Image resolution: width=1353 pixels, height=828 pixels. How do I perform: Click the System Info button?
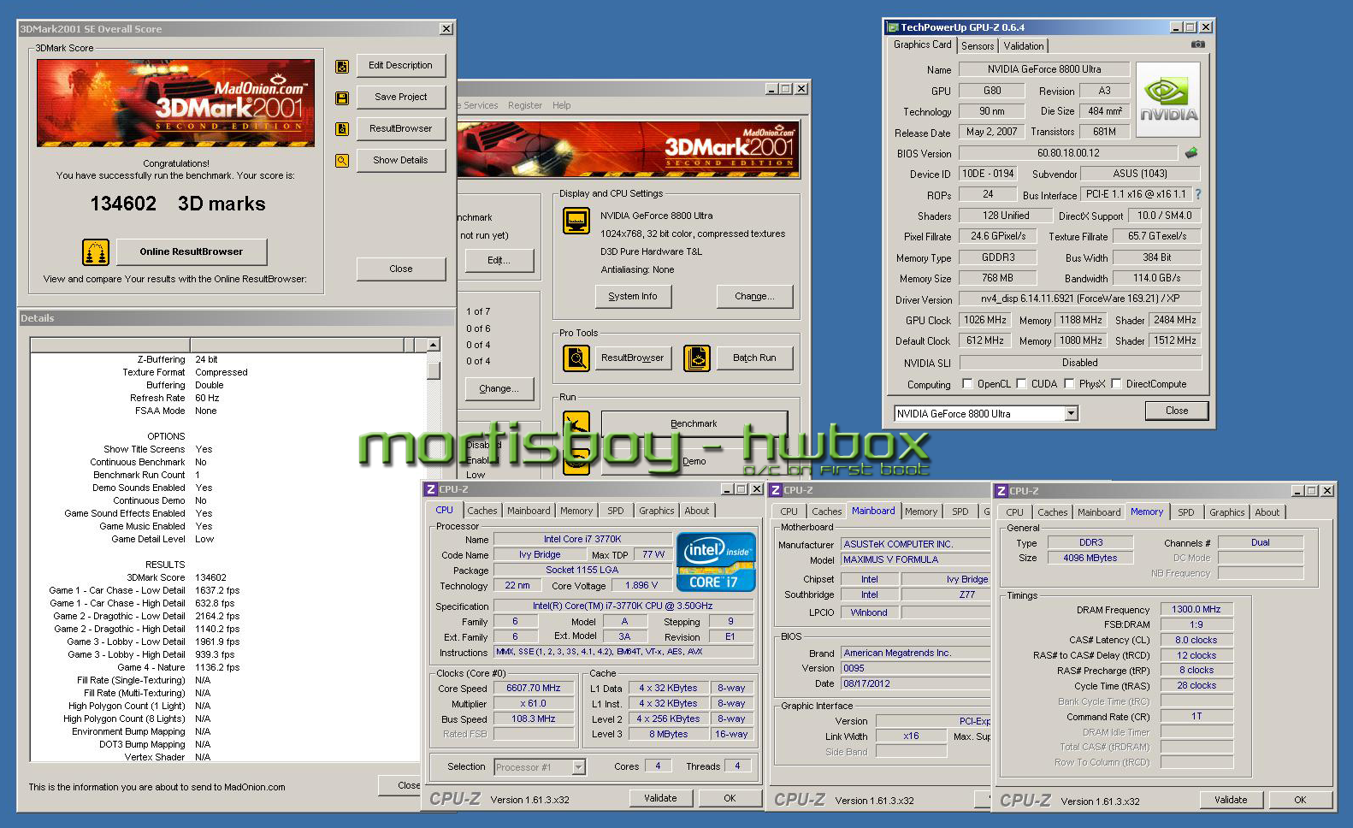[x=633, y=296]
